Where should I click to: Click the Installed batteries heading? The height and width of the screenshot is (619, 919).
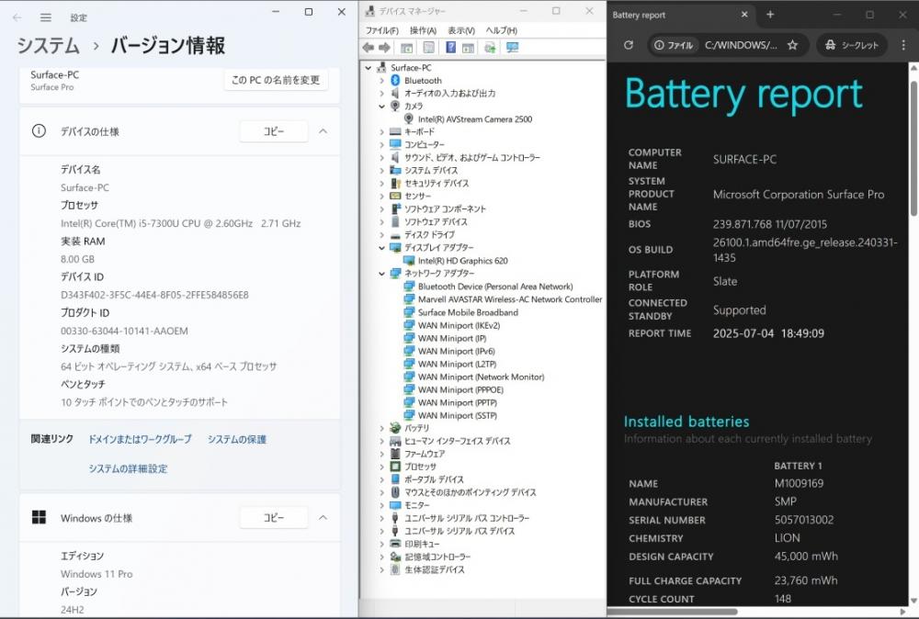point(686,422)
